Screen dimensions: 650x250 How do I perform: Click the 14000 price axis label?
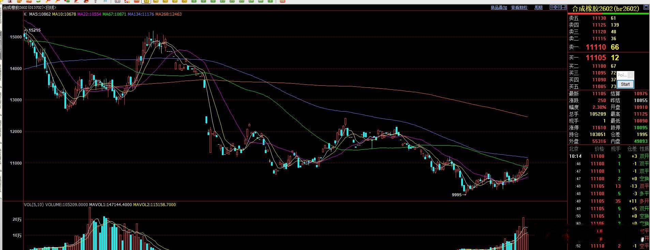[x=16, y=69]
